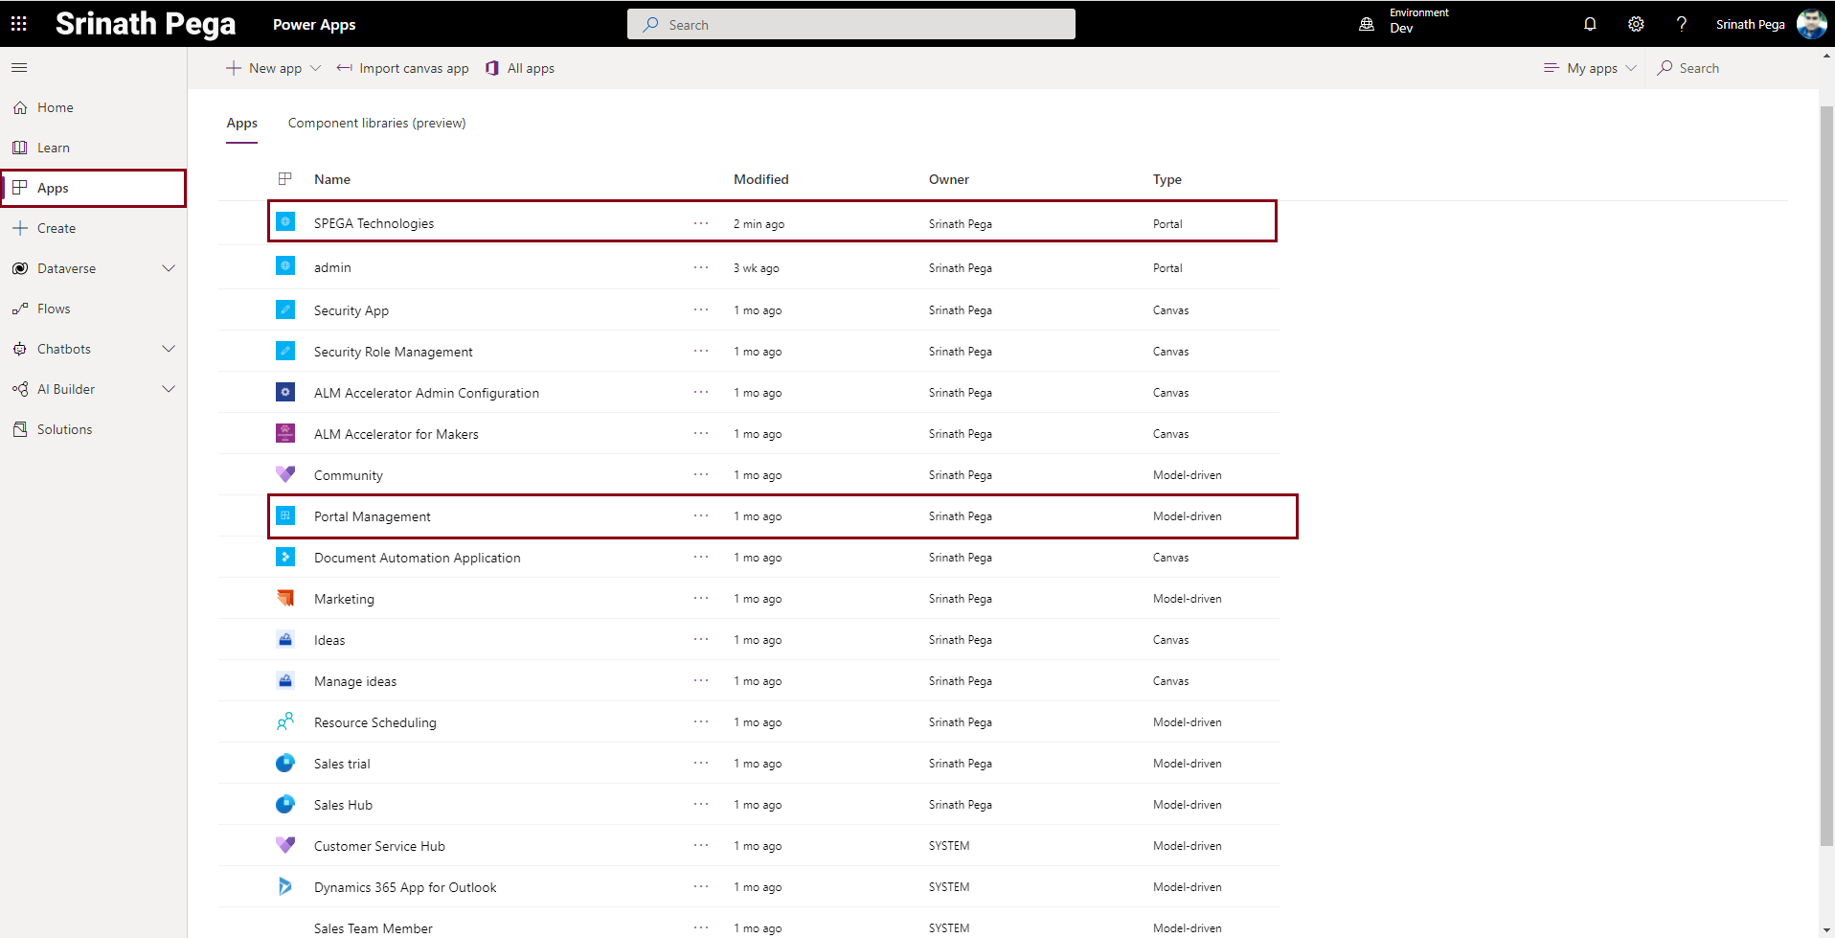
Task: Open the Portal Management app link
Action: (x=372, y=516)
